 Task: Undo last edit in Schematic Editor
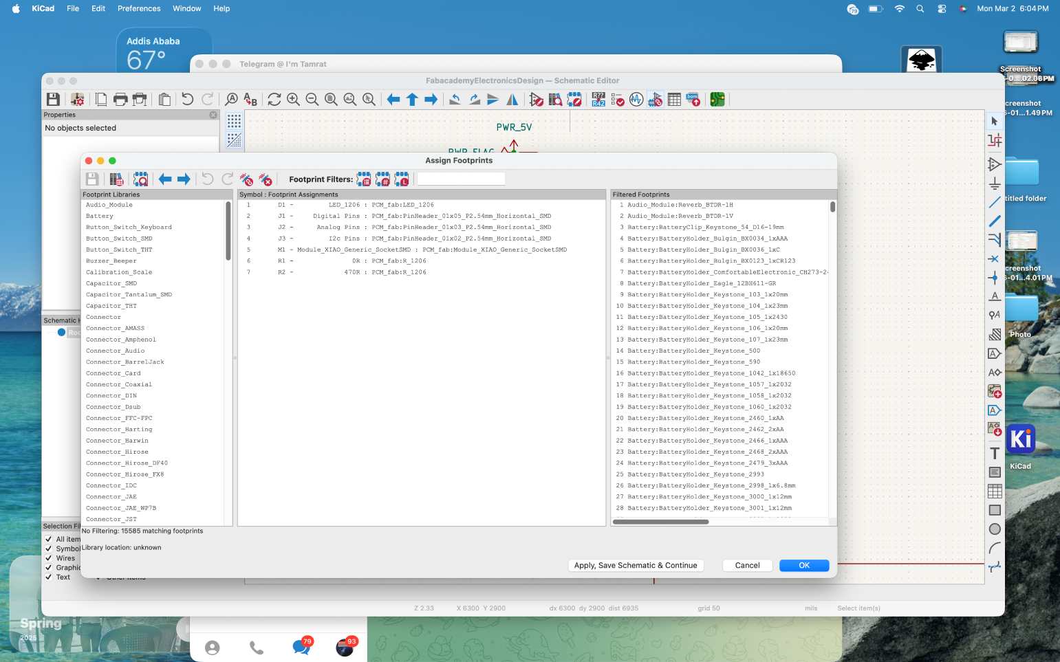pyautogui.click(x=187, y=100)
